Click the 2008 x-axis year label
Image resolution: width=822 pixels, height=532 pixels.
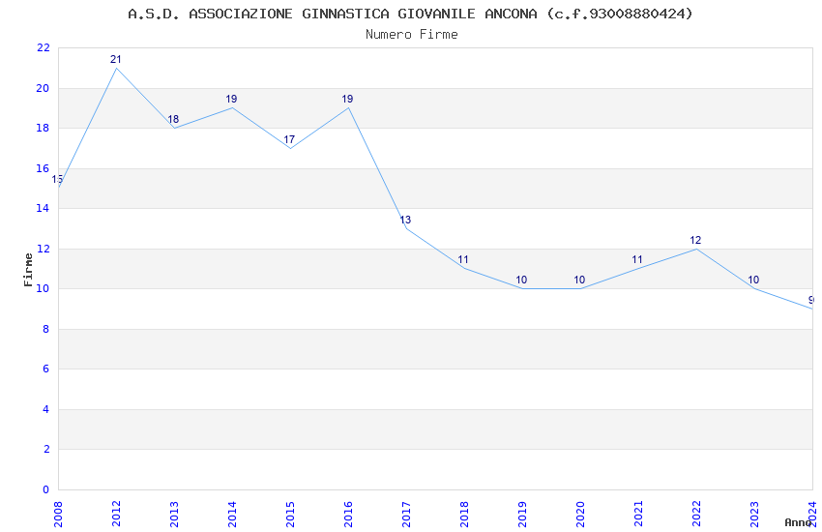[x=58, y=514]
